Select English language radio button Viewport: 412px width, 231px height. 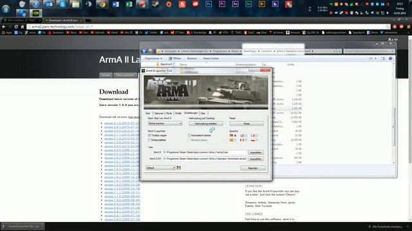click(246, 135)
